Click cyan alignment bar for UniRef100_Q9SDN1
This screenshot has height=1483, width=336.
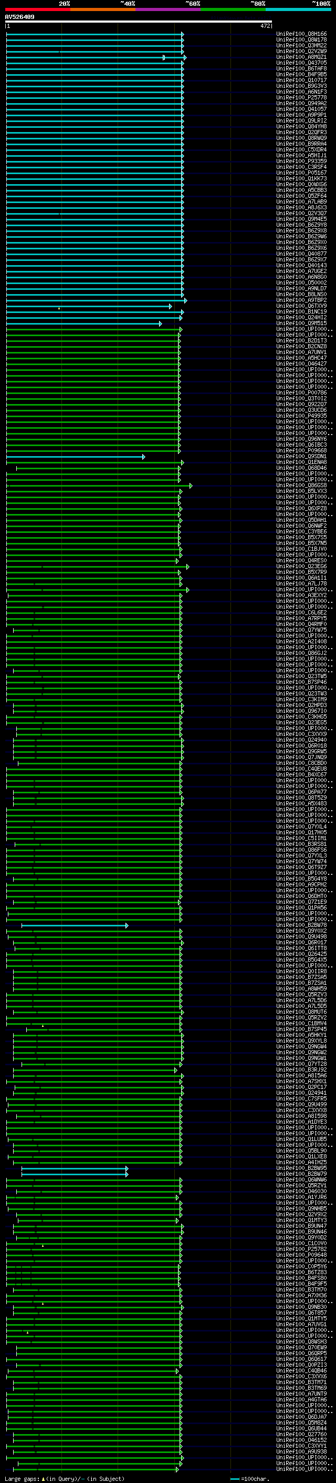[76, 457]
